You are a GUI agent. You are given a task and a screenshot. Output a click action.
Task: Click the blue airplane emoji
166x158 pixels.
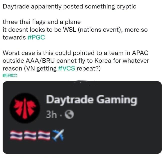coord(58,135)
